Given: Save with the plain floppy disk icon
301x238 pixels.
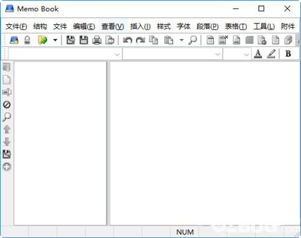Looking at the screenshot, I should click(84, 40).
